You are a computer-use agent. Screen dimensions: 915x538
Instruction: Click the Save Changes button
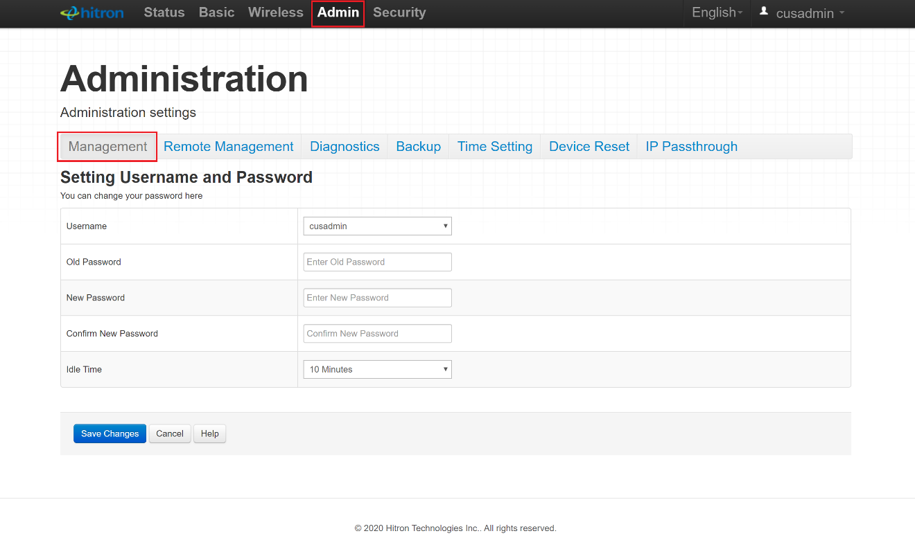point(110,433)
